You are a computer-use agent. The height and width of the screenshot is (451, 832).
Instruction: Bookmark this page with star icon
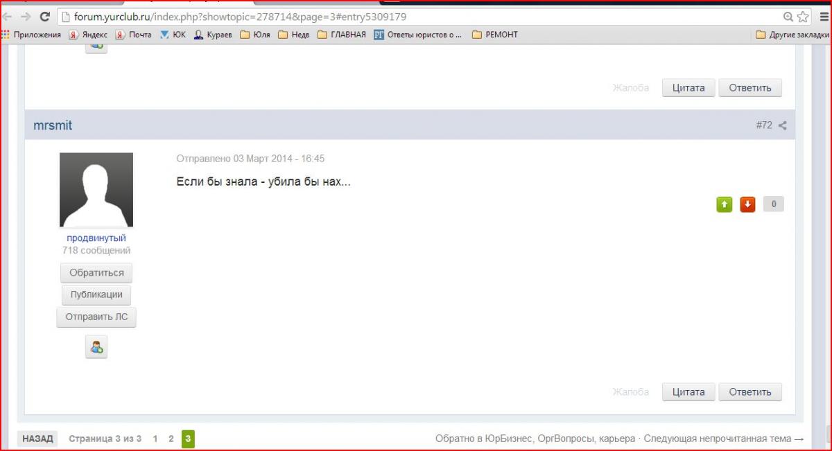pos(803,17)
